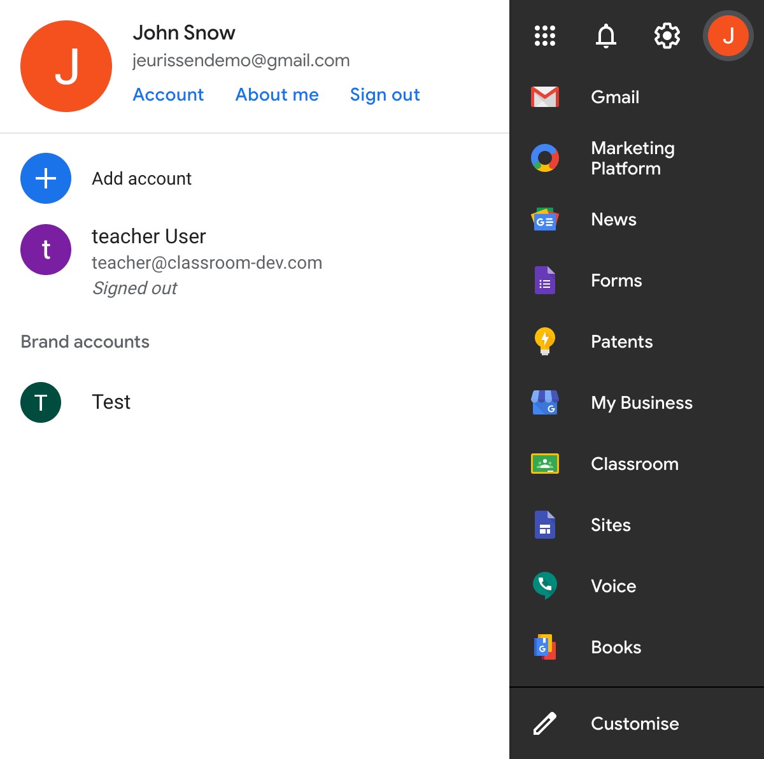Add a new account
The width and height of the screenshot is (764, 759).
[141, 178]
